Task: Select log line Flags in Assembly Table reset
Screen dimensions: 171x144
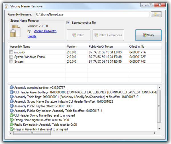Action: click(41, 129)
